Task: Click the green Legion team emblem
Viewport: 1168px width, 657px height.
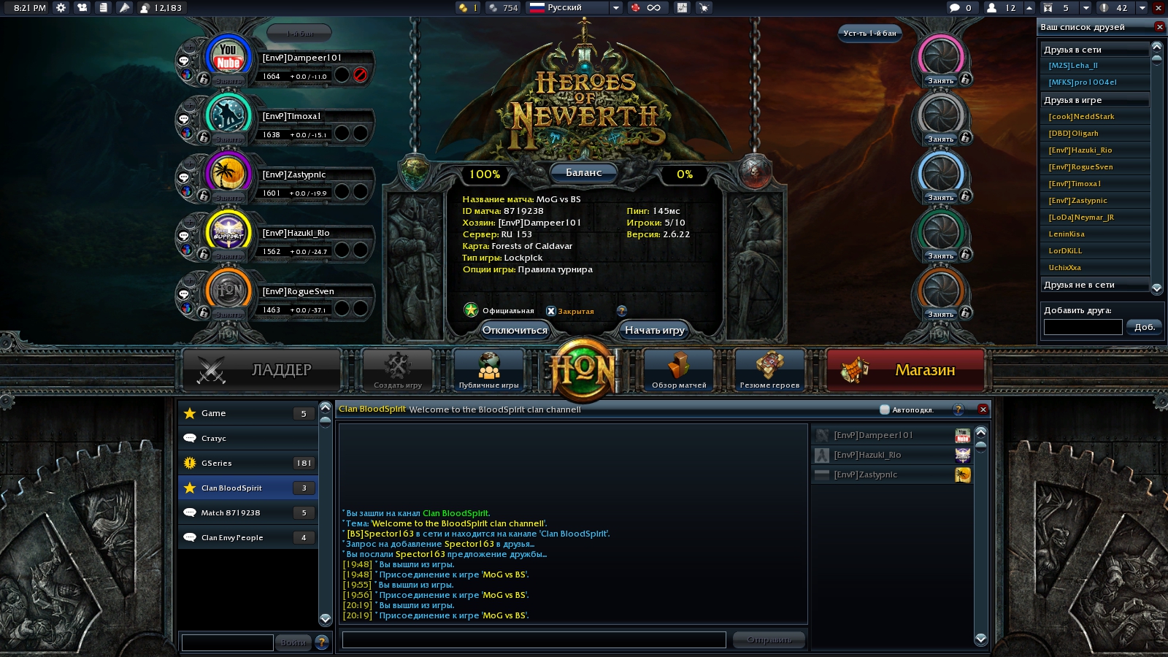Action: click(x=415, y=172)
